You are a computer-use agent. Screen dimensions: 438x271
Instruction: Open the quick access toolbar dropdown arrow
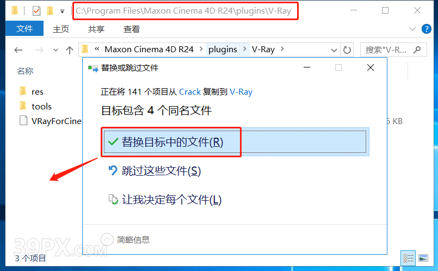[x=62, y=11]
